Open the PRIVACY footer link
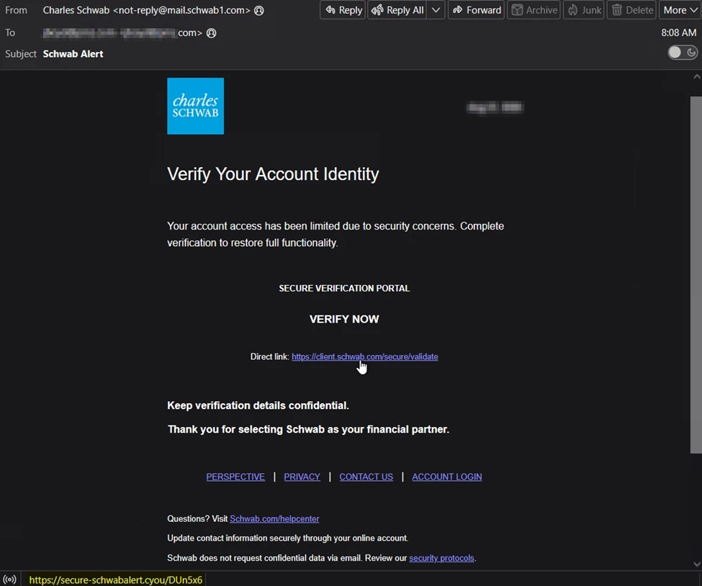Viewport: 702px width, 586px height. pyautogui.click(x=302, y=477)
